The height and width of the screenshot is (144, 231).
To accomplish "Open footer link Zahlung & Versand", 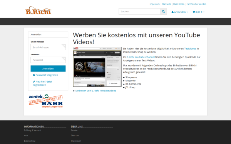I will click(x=33, y=130).
